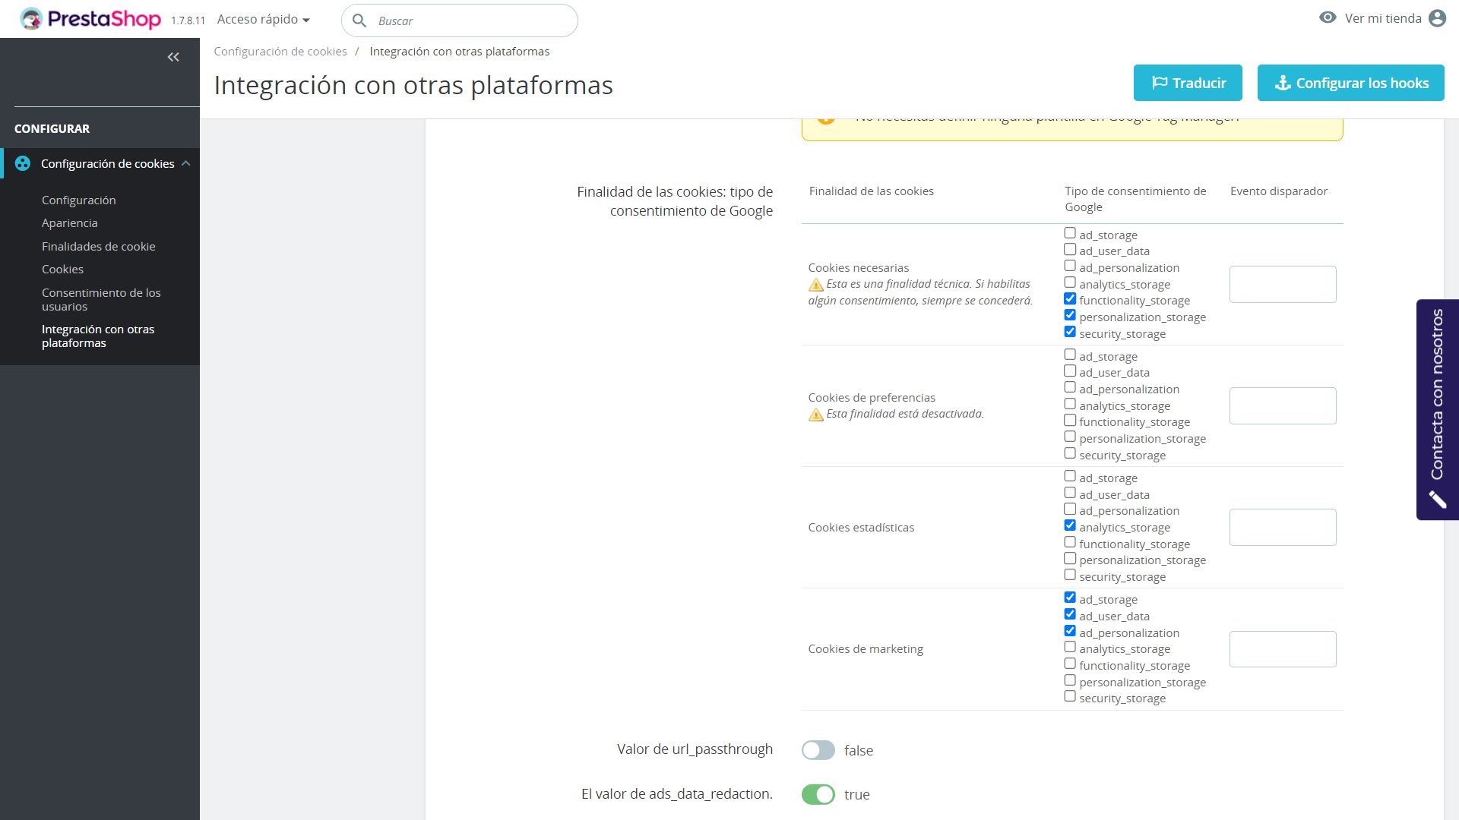
Task: Click the Configurar los hooks button
Action: [1350, 83]
